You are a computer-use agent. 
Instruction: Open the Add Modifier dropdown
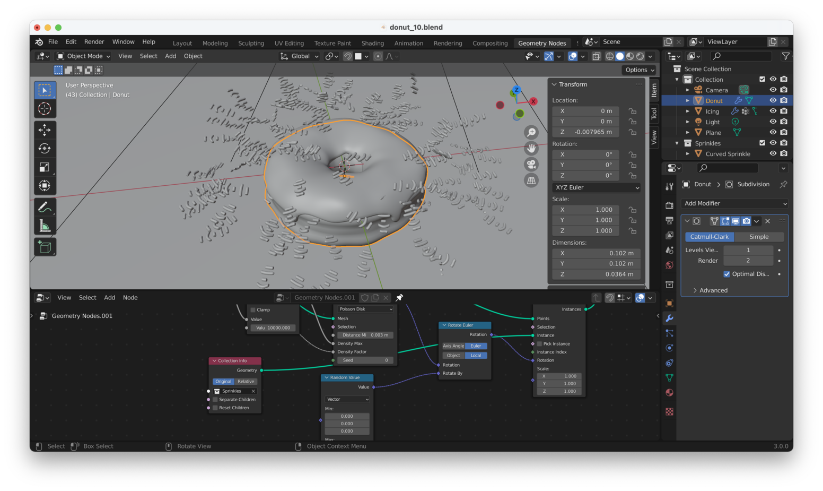(734, 203)
